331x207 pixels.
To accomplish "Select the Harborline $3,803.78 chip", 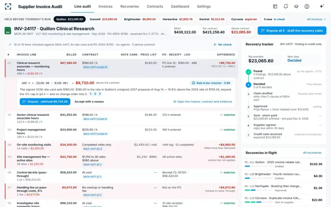I will [177, 19].
